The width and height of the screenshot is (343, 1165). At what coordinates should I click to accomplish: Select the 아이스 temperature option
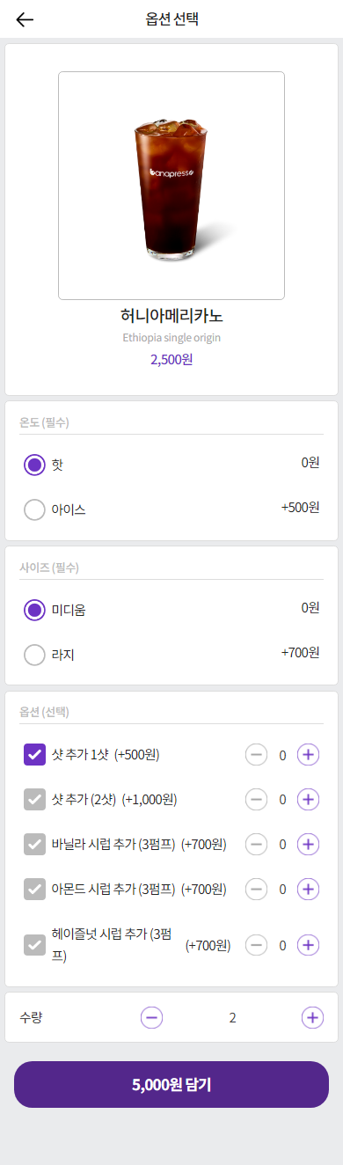[34, 509]
